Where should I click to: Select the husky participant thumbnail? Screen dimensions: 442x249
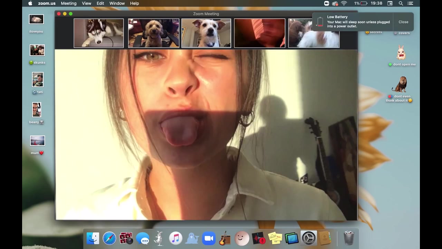(x=99, y=33)
